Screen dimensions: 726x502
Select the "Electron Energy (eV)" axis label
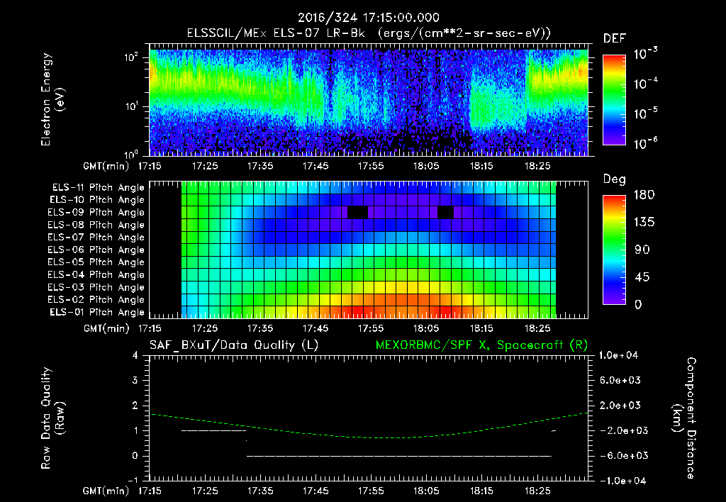pyautogui.click(x=52, y=99)
